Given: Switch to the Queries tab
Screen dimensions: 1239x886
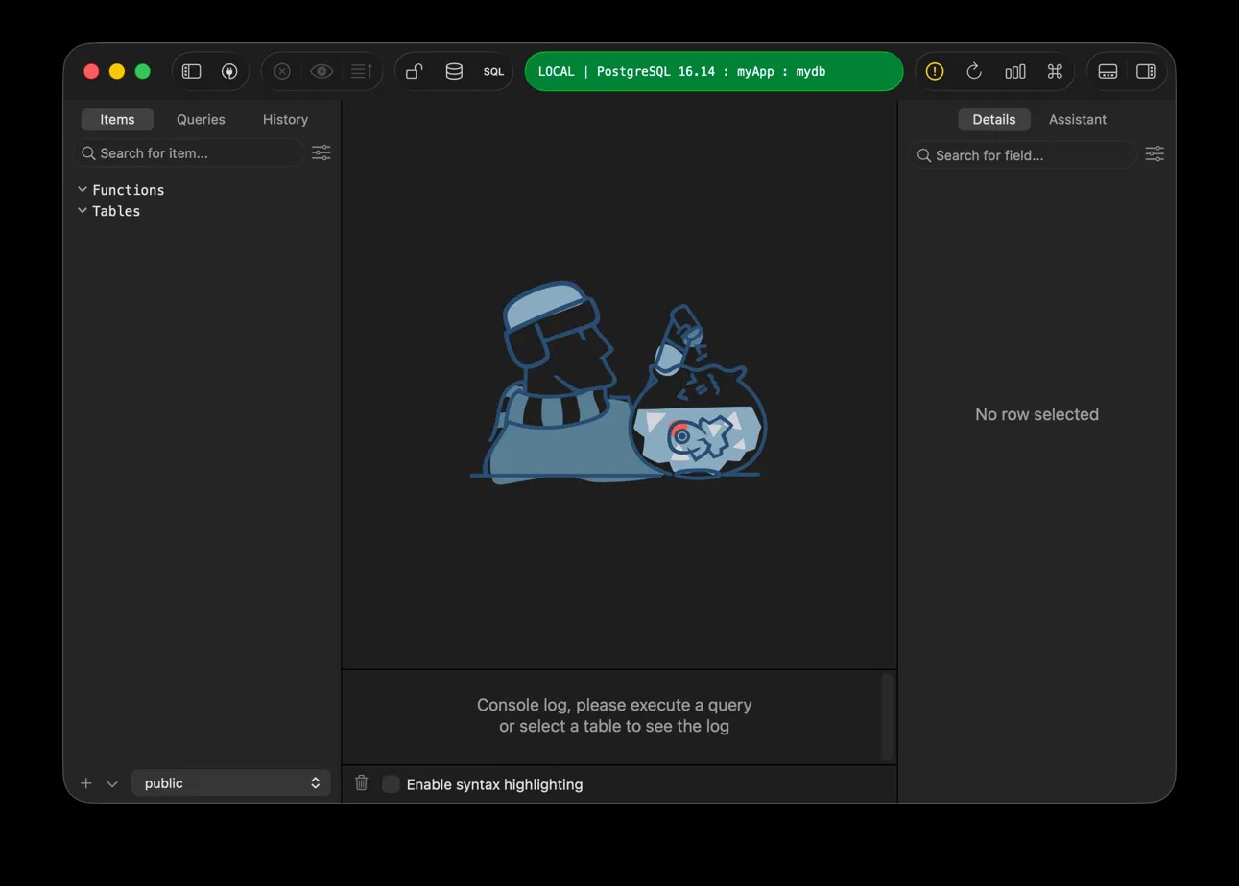Looking at the screenshot, I should (201, 119).
